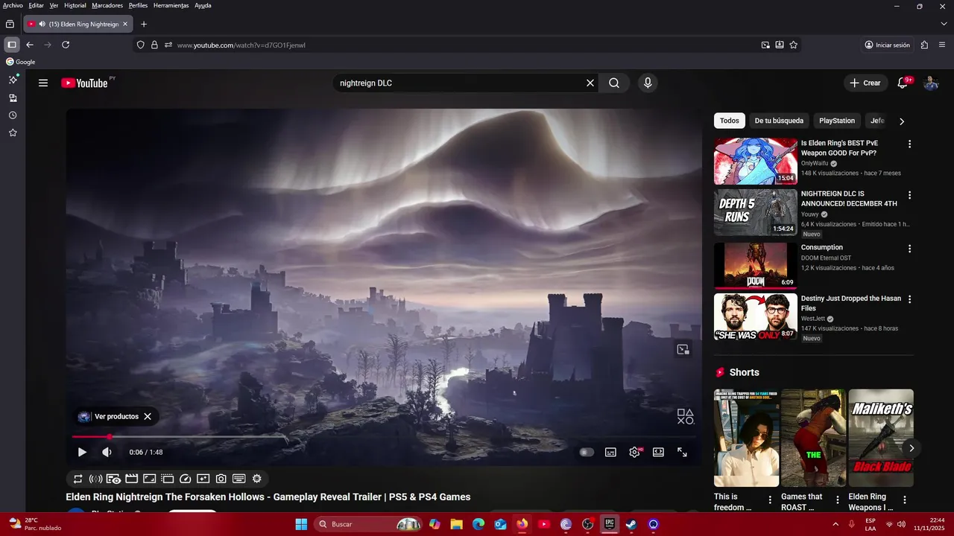This screenshot has height=536, width=954.
Task: Click the Google bookmark in bookmarks bar
Action: click(21, 62)
